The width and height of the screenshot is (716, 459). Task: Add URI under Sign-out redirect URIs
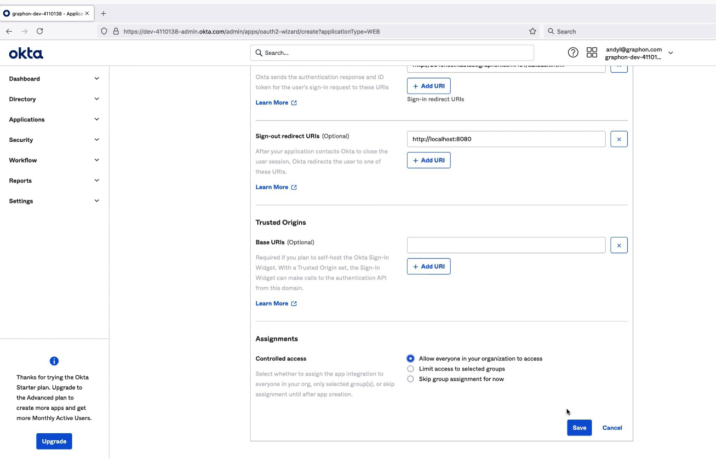pos(428,160)
